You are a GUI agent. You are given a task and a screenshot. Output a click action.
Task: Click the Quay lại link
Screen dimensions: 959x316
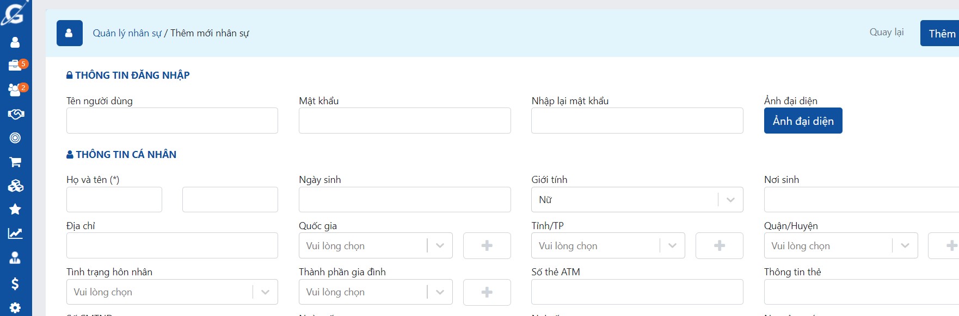coord(887,32)
